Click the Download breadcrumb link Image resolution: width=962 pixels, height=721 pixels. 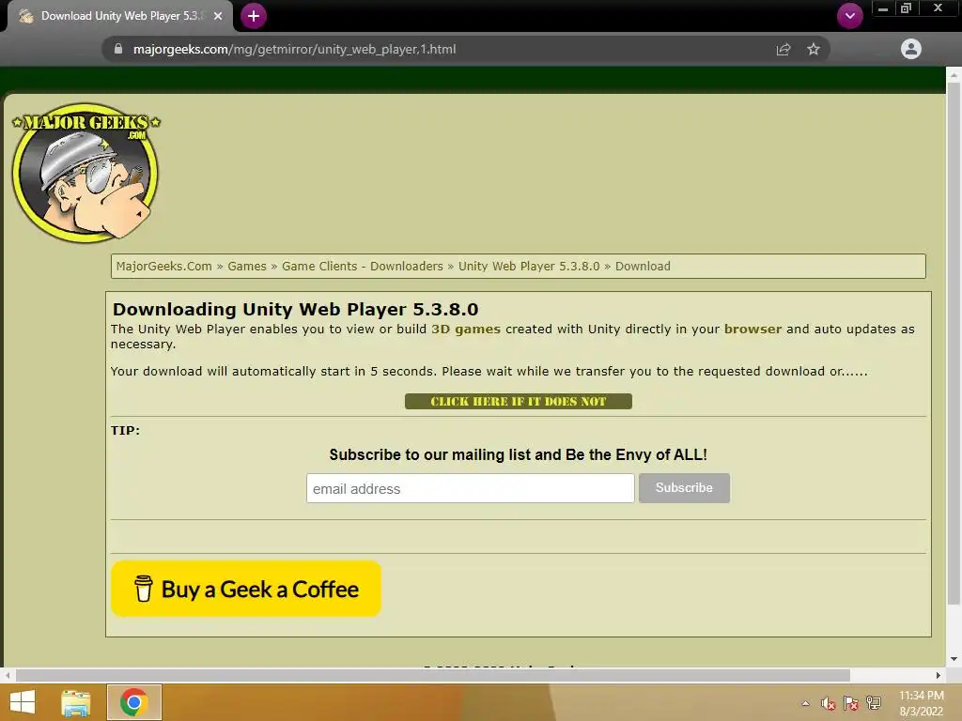643,266
